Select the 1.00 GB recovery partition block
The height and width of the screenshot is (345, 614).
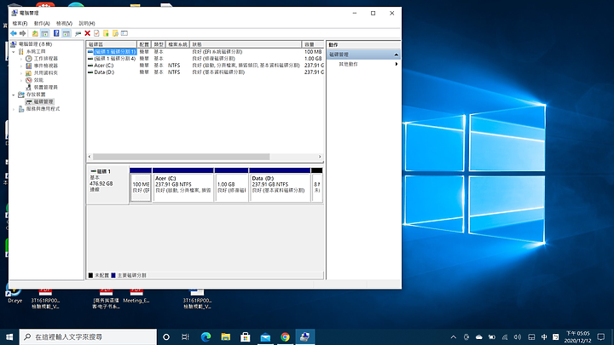coord(231,185)
